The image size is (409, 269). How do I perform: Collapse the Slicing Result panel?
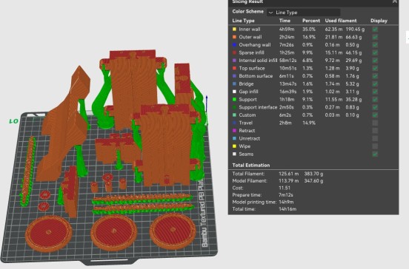pos(395,1)
